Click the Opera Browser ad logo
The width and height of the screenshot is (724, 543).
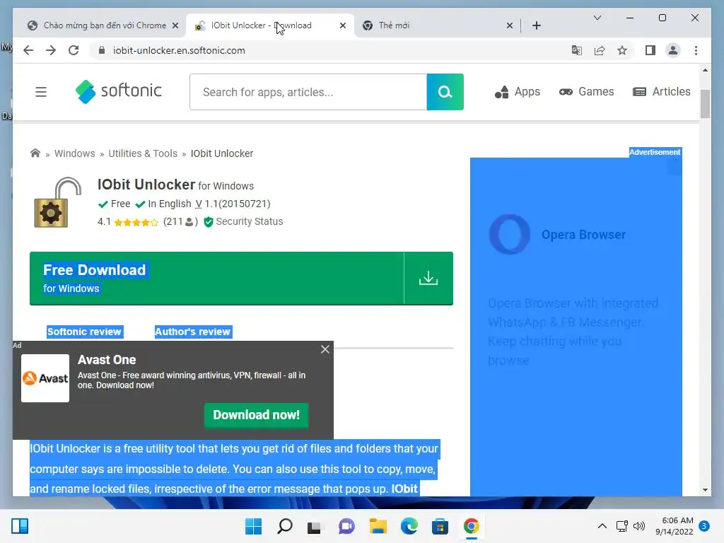pos(509,234)
